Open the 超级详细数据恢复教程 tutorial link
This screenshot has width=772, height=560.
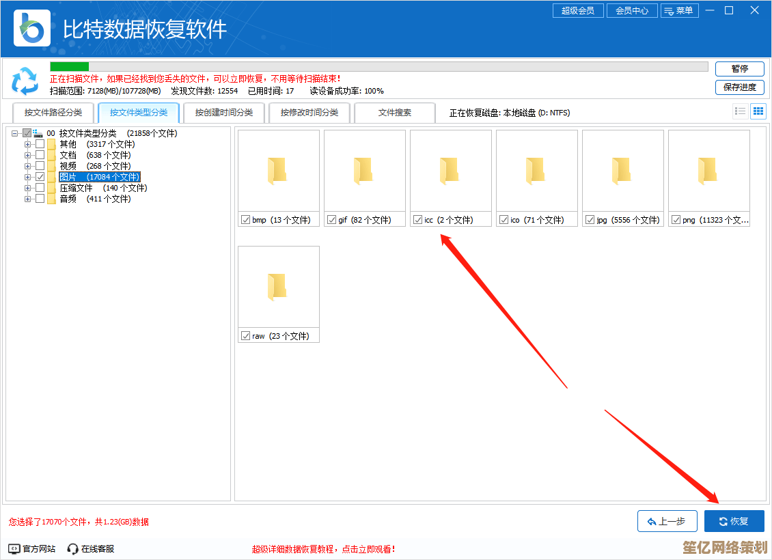tap(323, 549)
